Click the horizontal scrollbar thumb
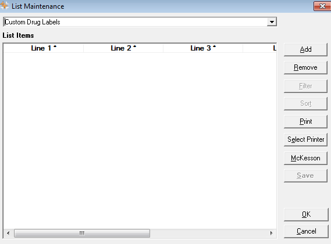Viewport: 331px width, 244px height. tap(82, 233)
